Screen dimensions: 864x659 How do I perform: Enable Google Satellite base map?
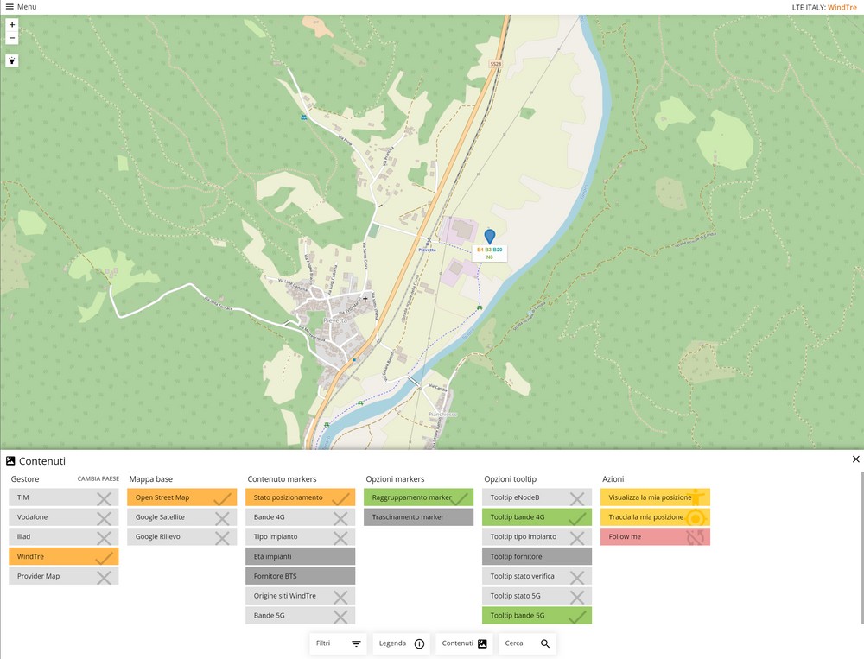pos(181,517)
